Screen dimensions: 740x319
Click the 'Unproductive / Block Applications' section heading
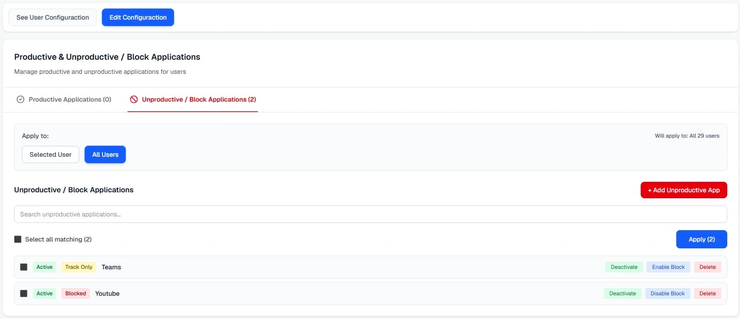coord(74,190)
